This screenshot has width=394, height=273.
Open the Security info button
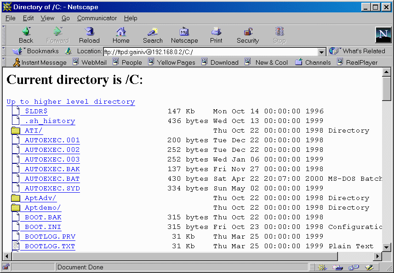coord(248,35)
